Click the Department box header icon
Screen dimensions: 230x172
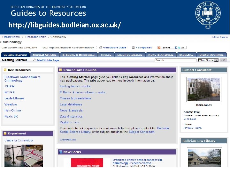(5, 133)
